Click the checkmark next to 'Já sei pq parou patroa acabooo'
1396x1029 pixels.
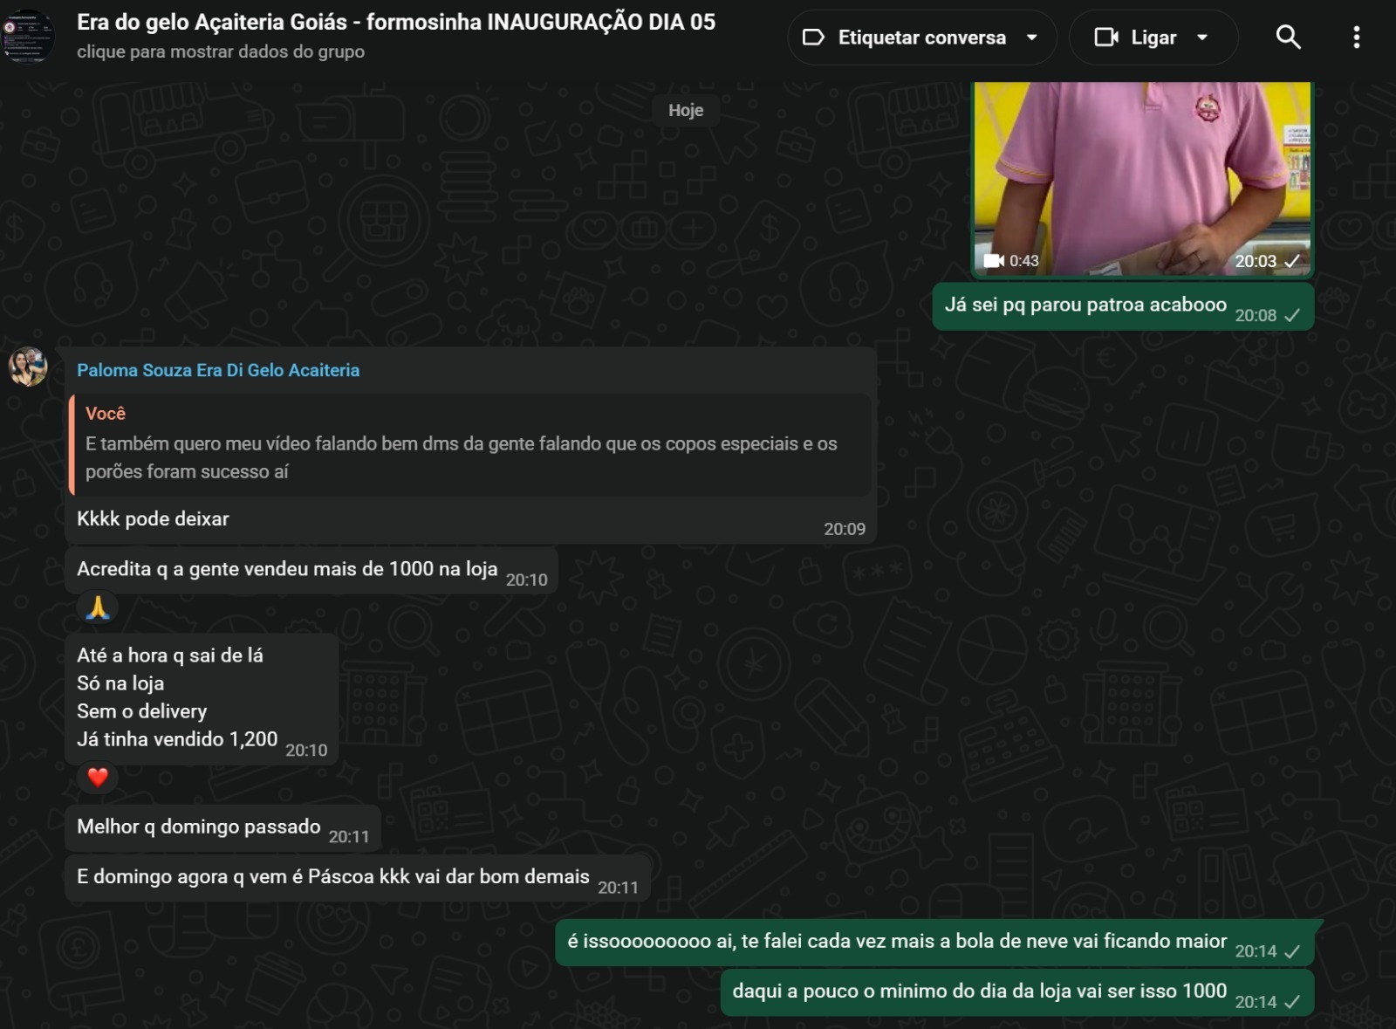1294,318
